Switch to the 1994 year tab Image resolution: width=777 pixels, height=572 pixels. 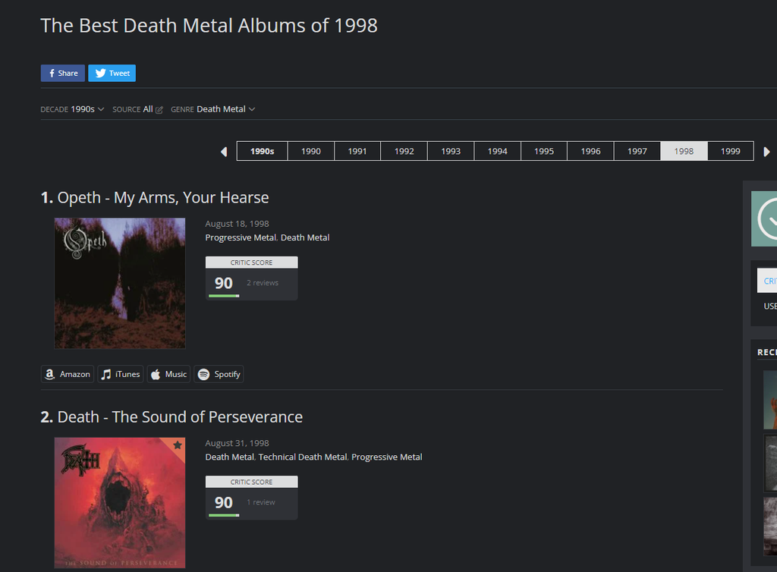(497, 151)
